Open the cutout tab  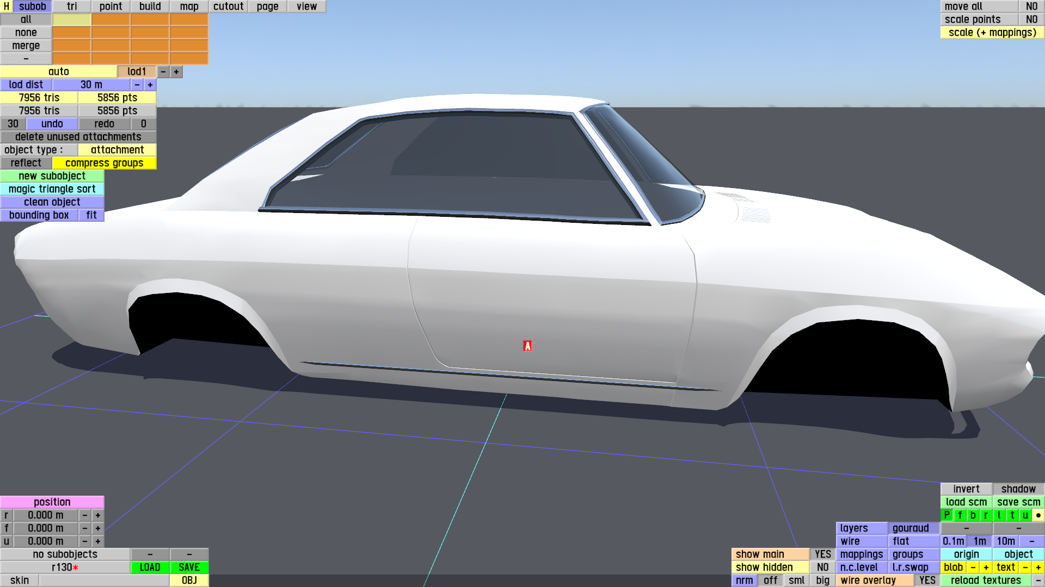(x=228, y=7)
